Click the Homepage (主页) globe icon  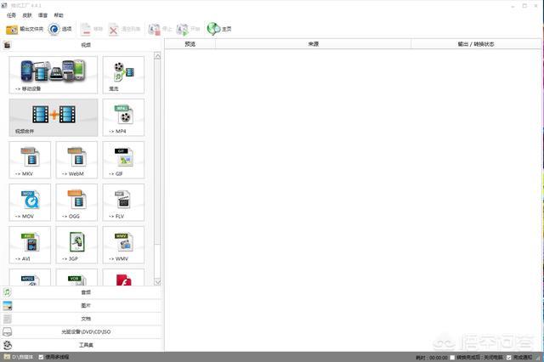click(x=218, y=29)
